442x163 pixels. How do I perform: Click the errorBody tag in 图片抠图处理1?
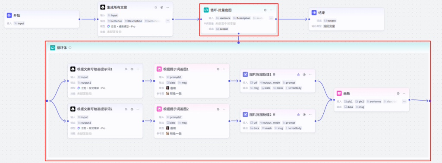click(294, 88)
